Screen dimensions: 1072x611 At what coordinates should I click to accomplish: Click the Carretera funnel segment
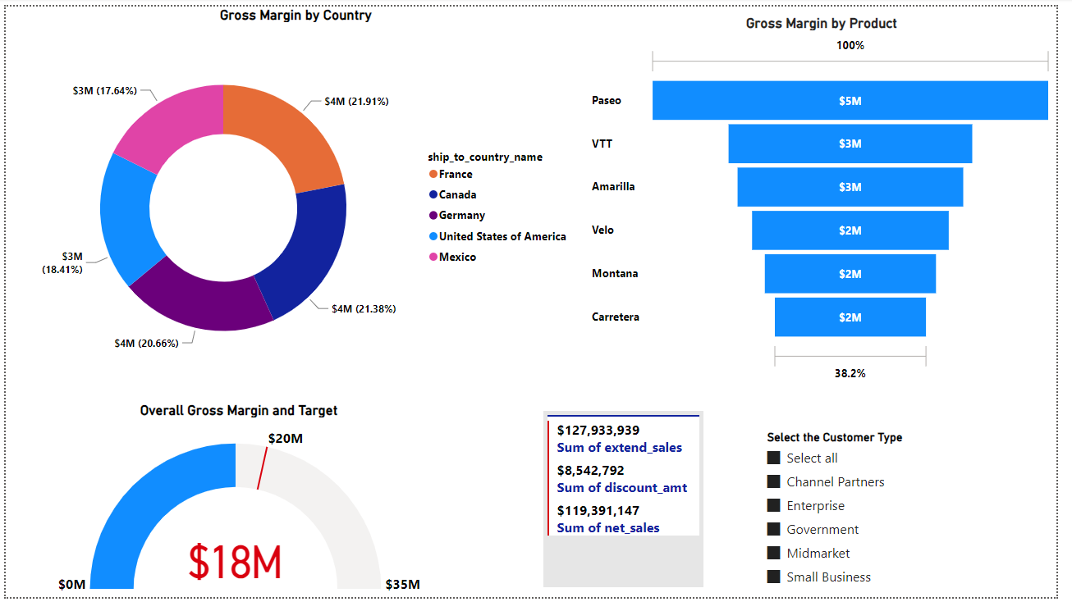(x=850, y=317)
